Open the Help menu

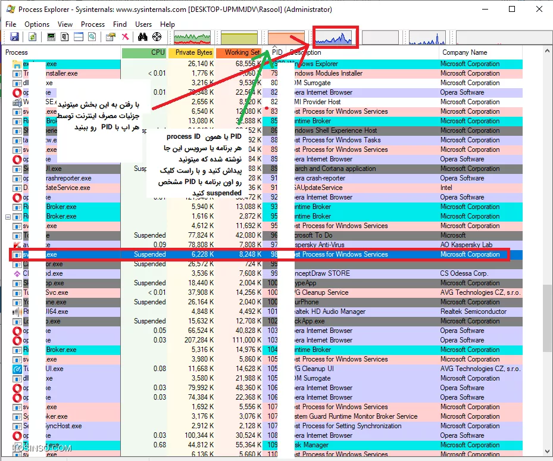coord(167,24)
